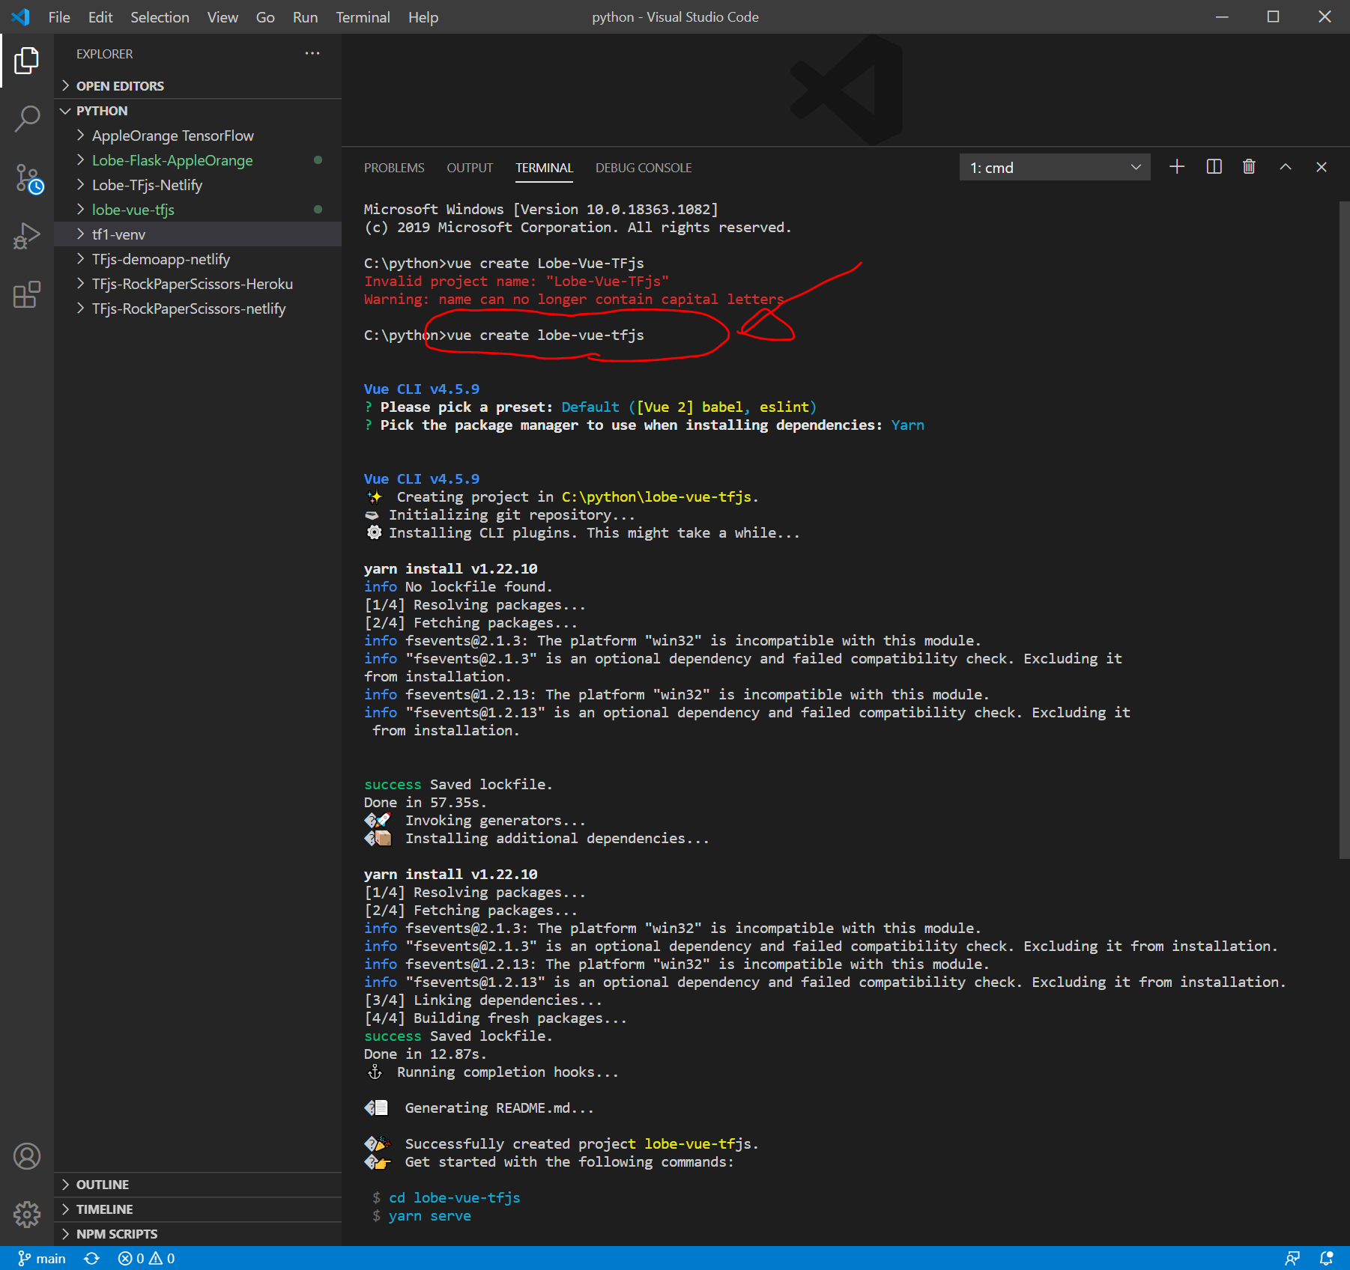Viewport: 1350px width, 1270px height.
Task: Maximize panel size with up chevron
Action: point(1286,167)
